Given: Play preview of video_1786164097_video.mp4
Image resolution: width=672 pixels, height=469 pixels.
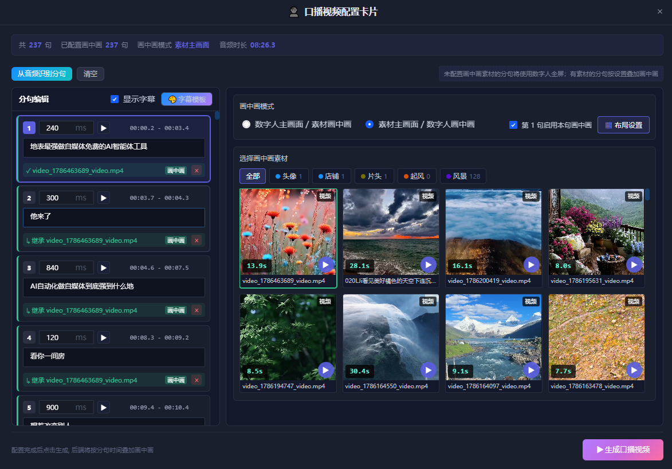Looking at the screenshot, I should tap(531, 370).
